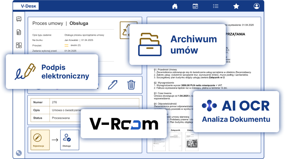285x159 pixels.
Task: Click the '§2. Wynagrodzenie' section heading
Action: click(x=164, y=83)
